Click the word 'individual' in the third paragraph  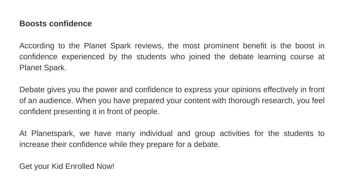pos(156,133)
